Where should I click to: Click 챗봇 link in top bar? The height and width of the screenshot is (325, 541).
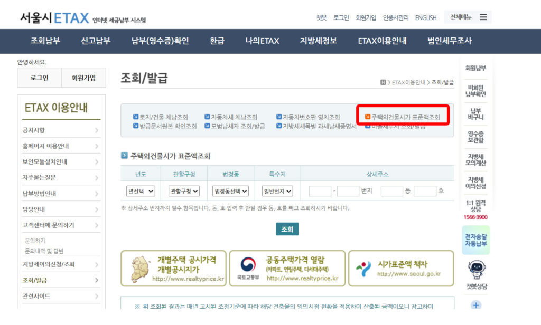pos(321,17)
